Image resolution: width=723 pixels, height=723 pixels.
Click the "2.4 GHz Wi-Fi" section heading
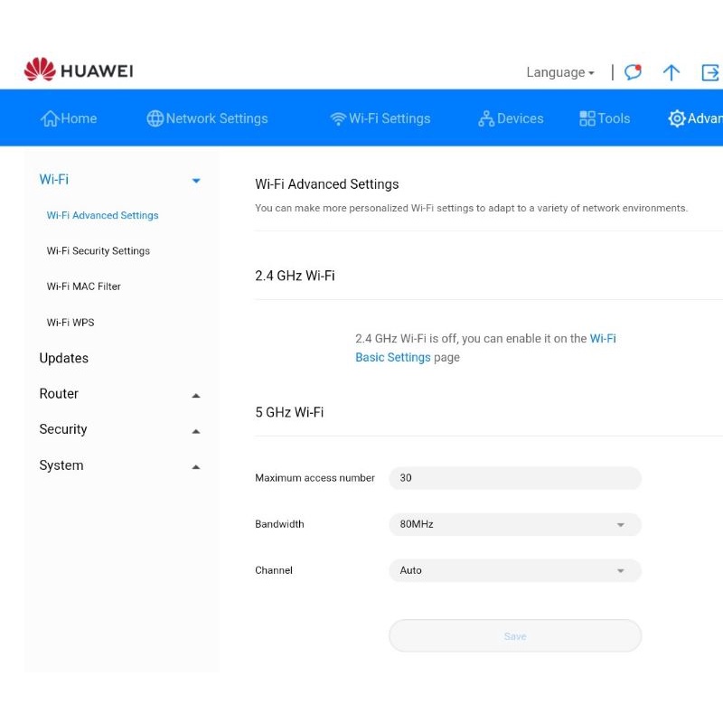click(295, 276)
